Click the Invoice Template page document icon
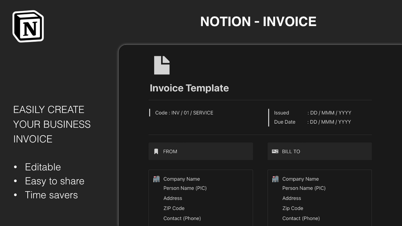 162,65
